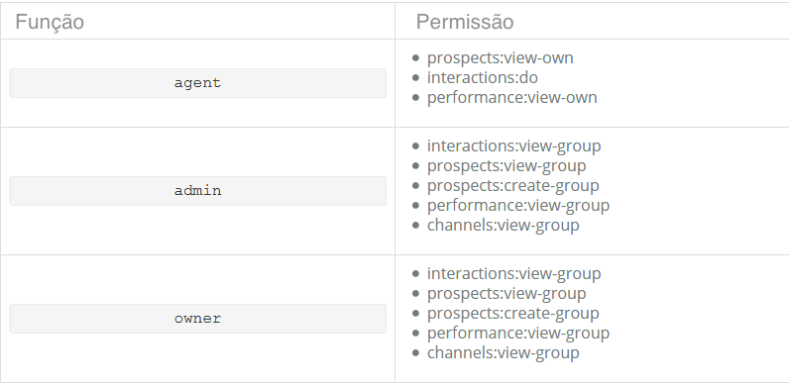This screenshot has height=385, width=789.
Task: Select performance:view-group in admin row
Action: (x=518, y=205)
